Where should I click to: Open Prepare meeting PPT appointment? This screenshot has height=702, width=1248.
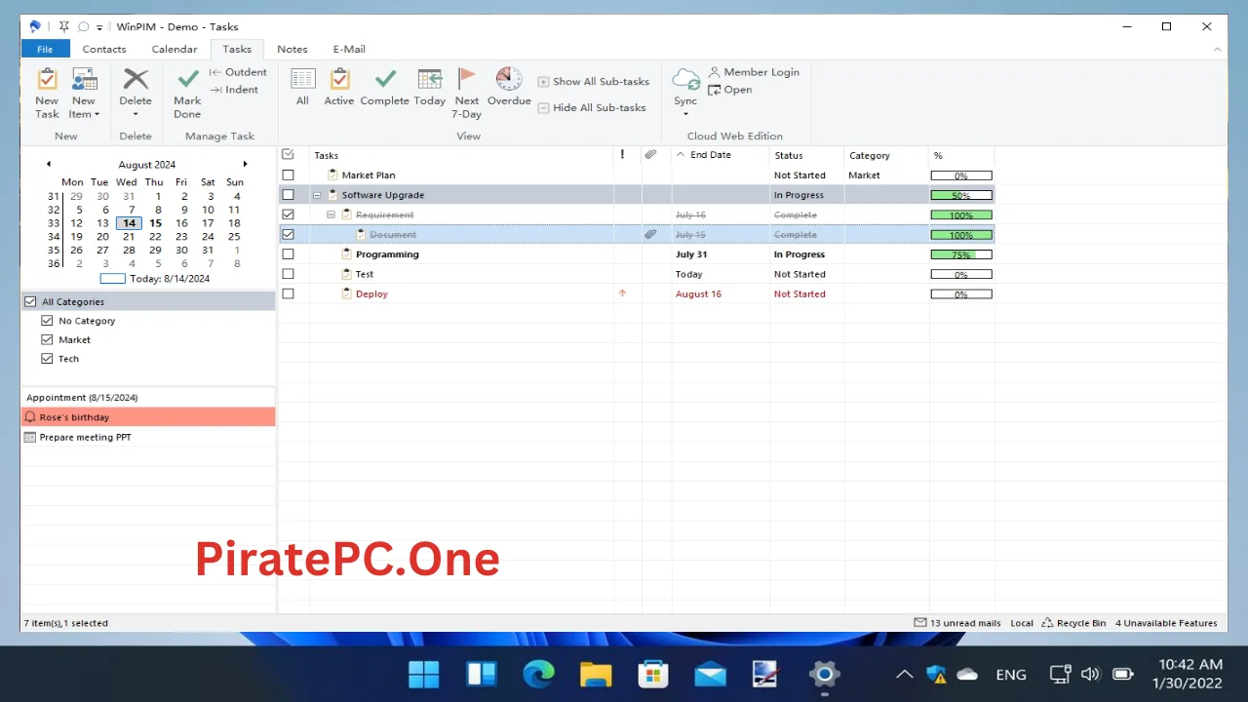click(148, 437)
